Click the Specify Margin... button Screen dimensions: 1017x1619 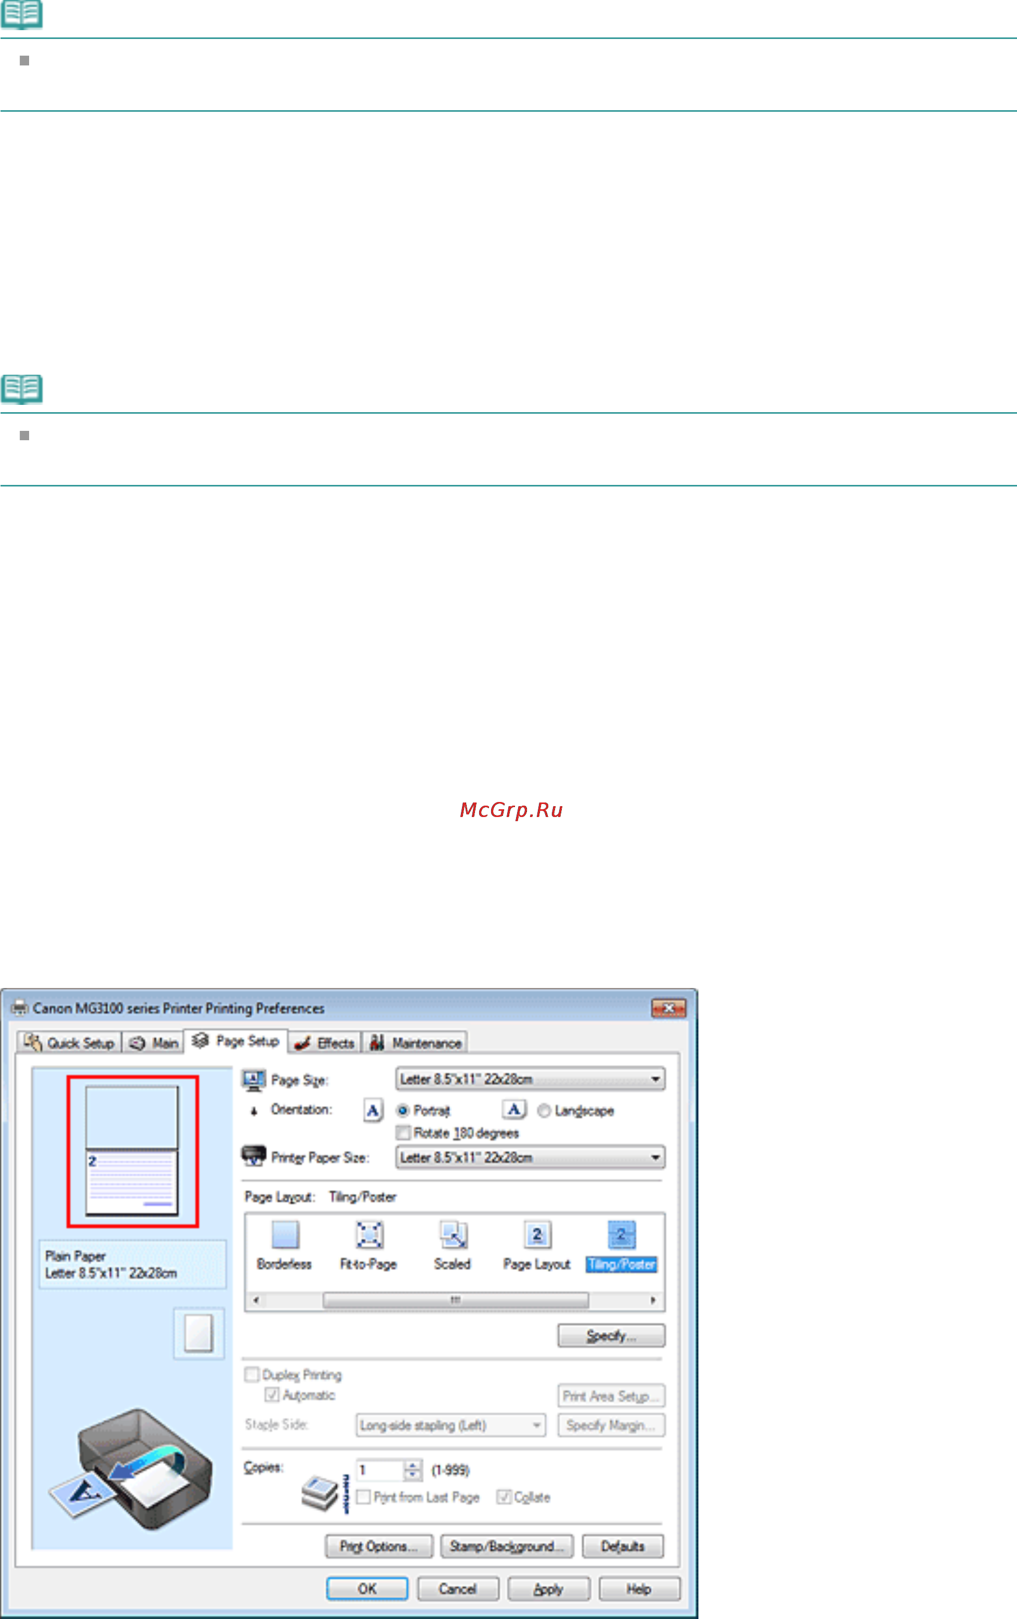[x=611, y=1425]
